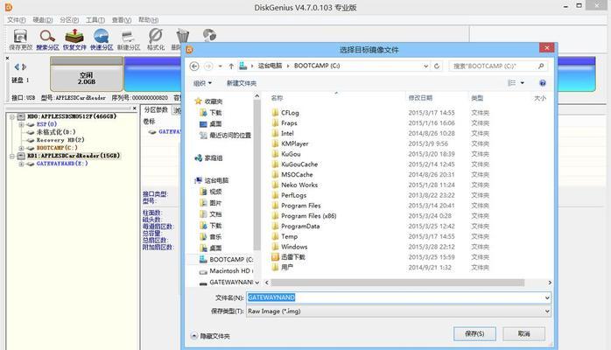Click the 新建文件夹 button

242,83
